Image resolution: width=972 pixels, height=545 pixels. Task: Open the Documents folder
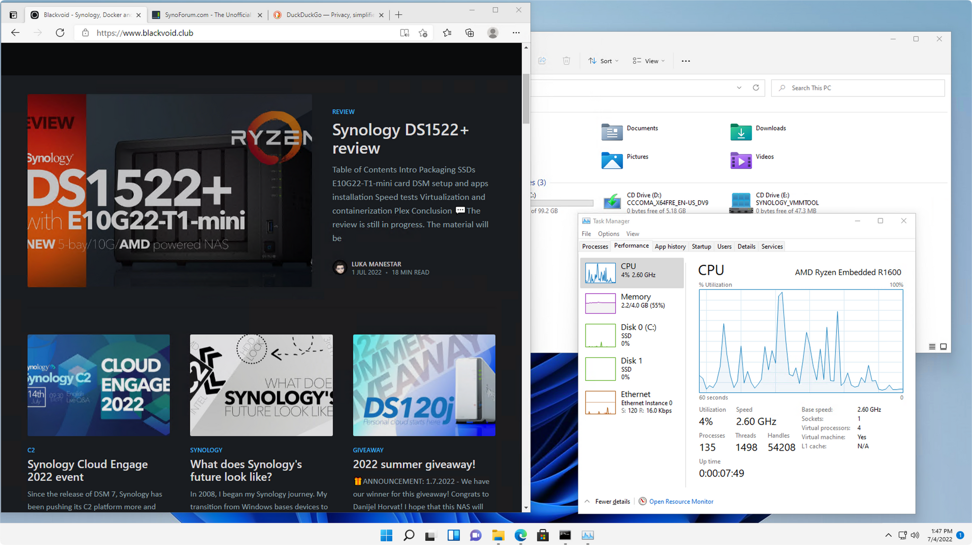(629, 131)
